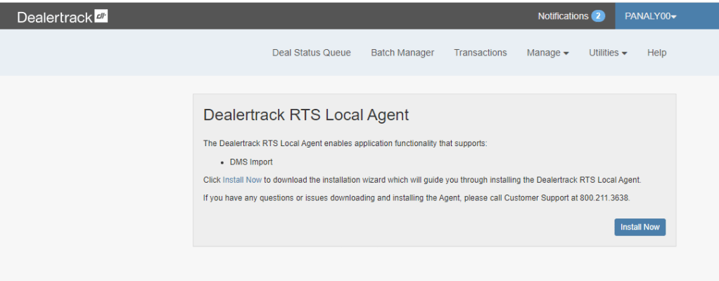The width and height of the screenshot is (719, 281).
Task: Expand the PANALY00 user dropdown
Action: (x=650, y=16)
